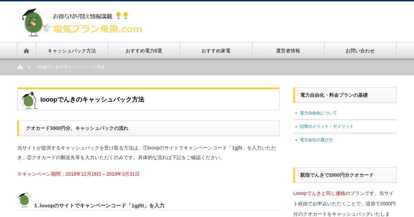Open the 電力自由化について link

pos(318,113)
